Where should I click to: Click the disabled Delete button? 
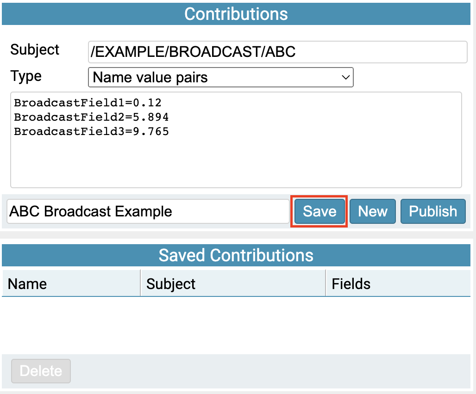tap(41, 371)
